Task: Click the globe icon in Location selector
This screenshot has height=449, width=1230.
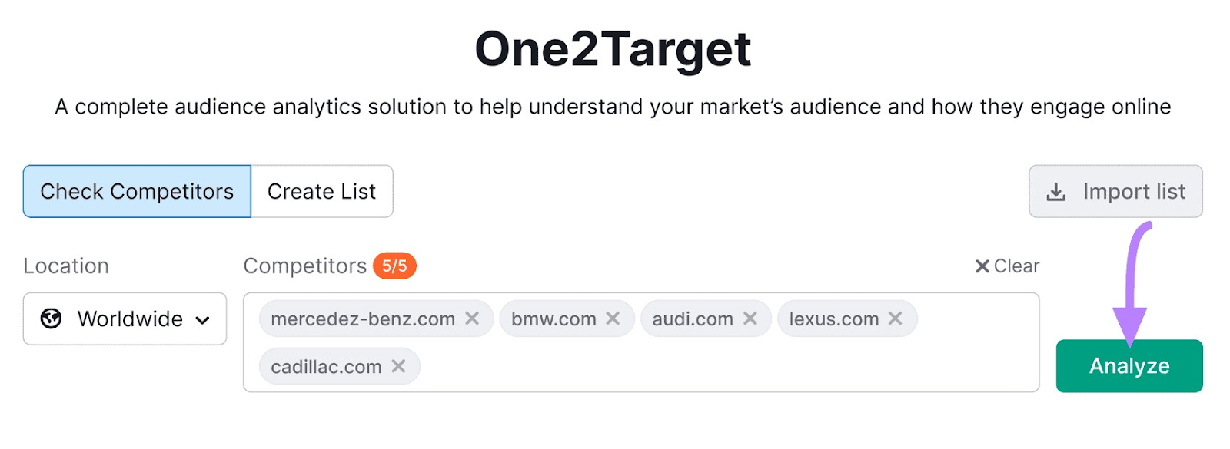Action: (52, 319)
